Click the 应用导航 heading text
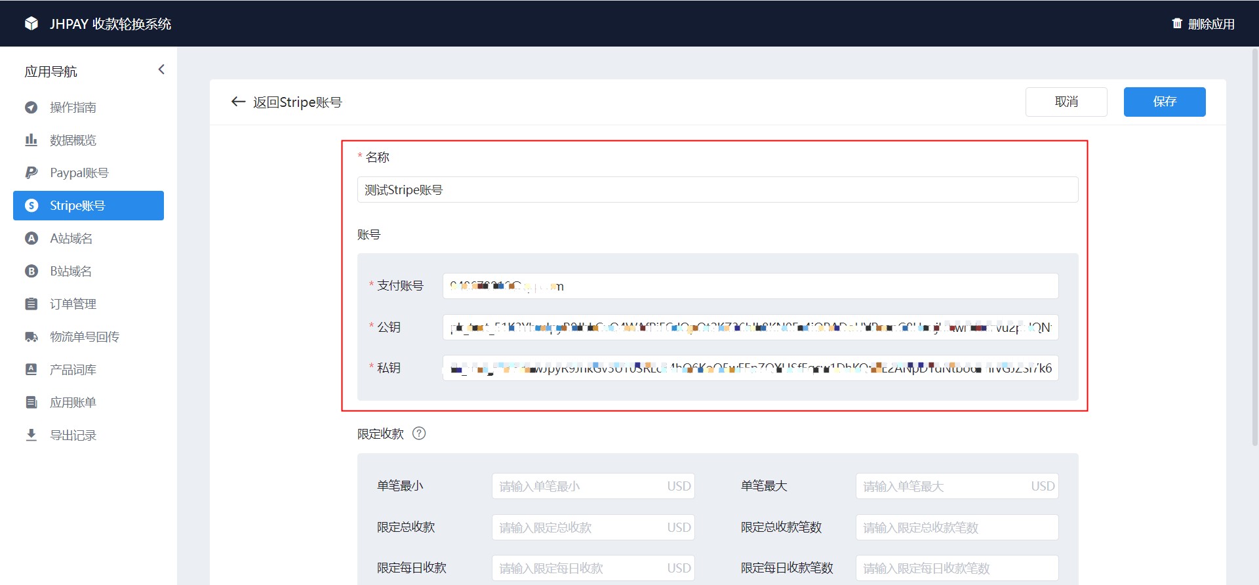 click(x=50, y=71)
